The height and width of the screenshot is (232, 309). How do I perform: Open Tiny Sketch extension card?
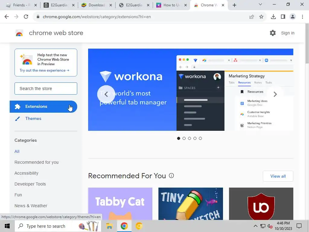pos(191,204)
